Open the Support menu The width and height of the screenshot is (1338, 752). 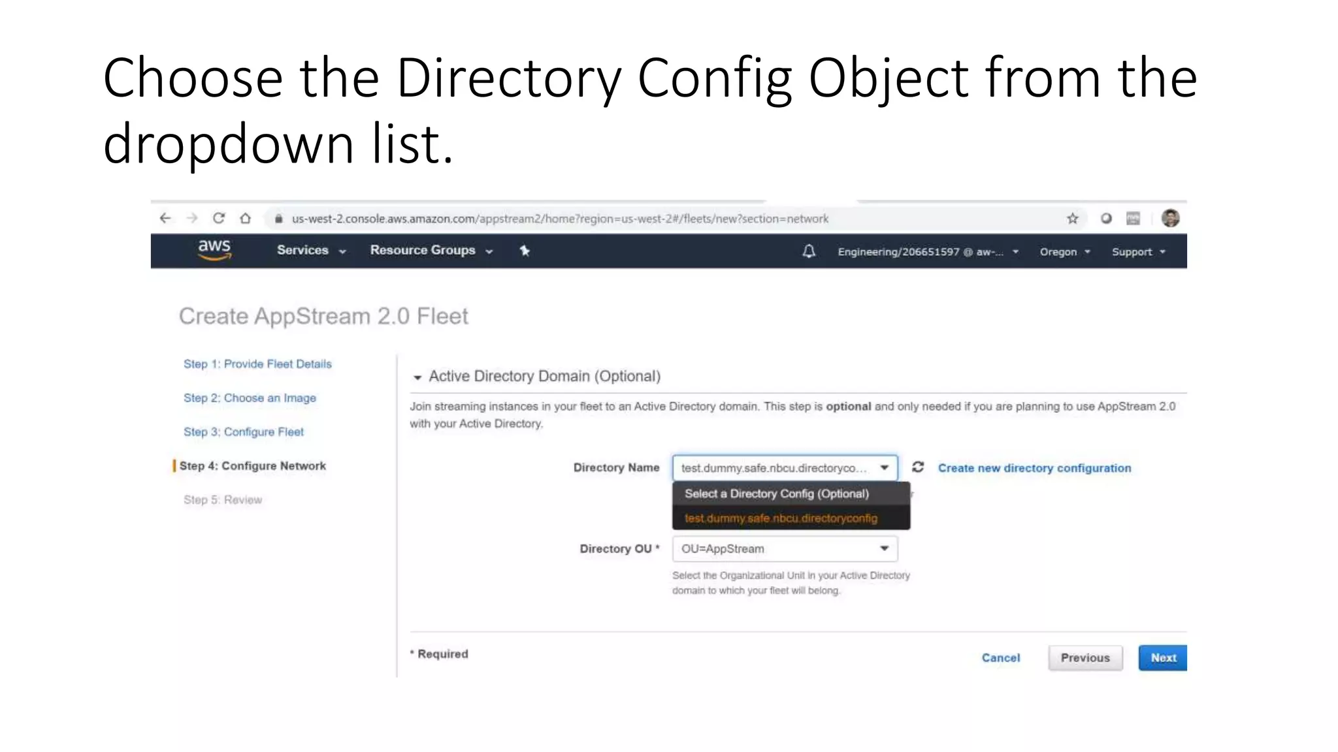pos(1138,252)
